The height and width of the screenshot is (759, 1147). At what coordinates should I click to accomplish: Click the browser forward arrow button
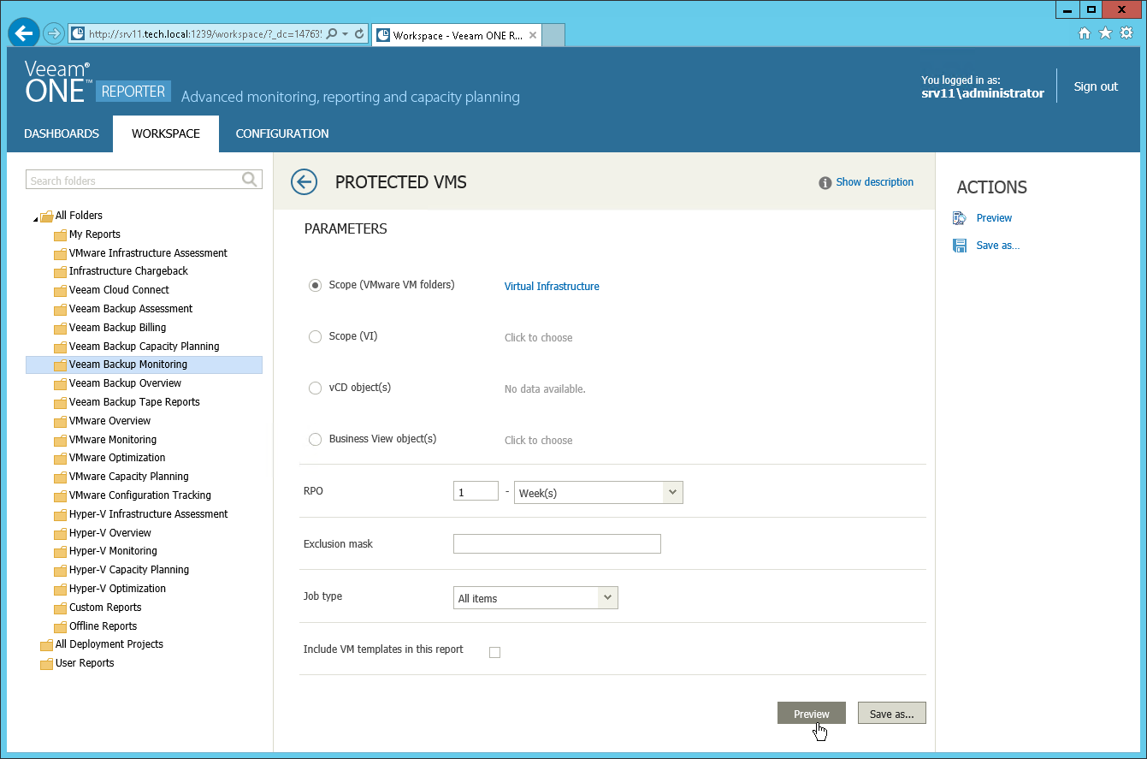[x=54, y=33]
